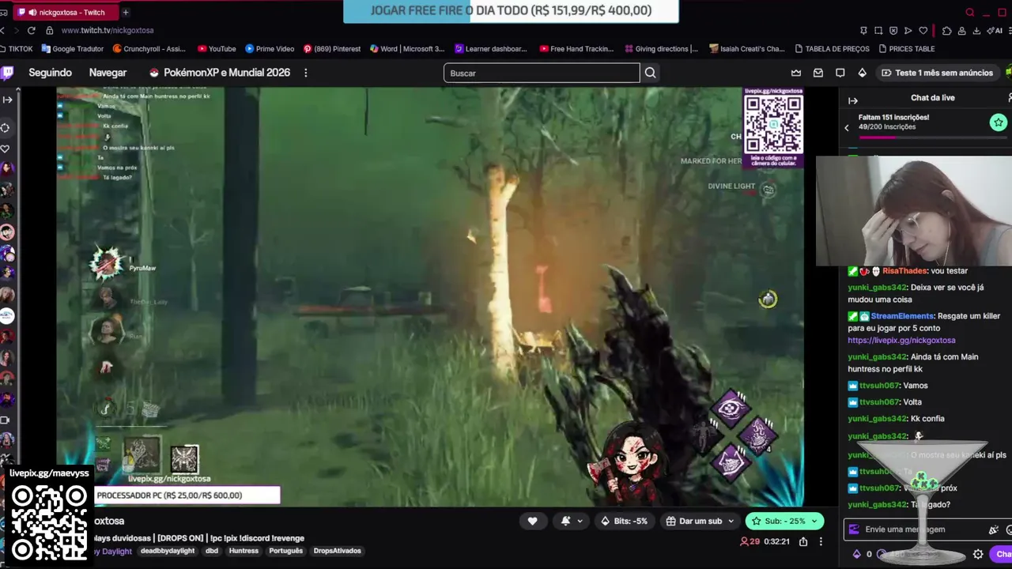Viewport: 1012px width, 569px height.
Task: Open the Sub: - 25% dropdown
Action: (x=784, y=521)
